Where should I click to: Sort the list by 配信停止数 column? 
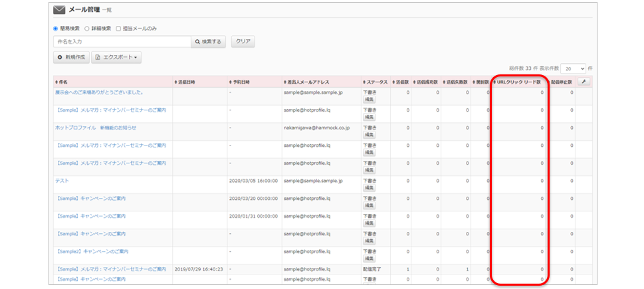tap(560, 82)
